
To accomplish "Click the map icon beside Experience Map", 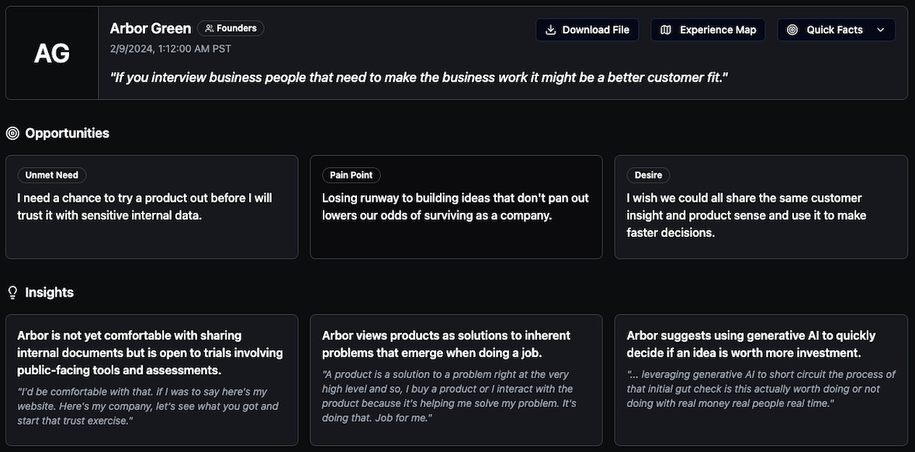I will pyautogui.click(x=666, y=30).
